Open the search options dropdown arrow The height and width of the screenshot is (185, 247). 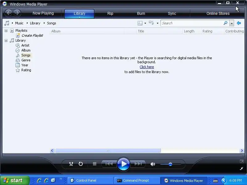coord(232,23)
